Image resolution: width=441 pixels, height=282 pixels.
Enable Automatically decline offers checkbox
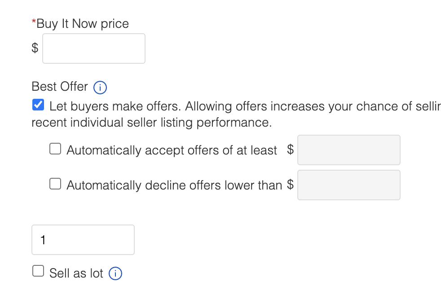[55, 184]
